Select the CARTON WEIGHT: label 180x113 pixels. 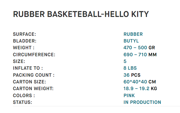coord(33,89)
